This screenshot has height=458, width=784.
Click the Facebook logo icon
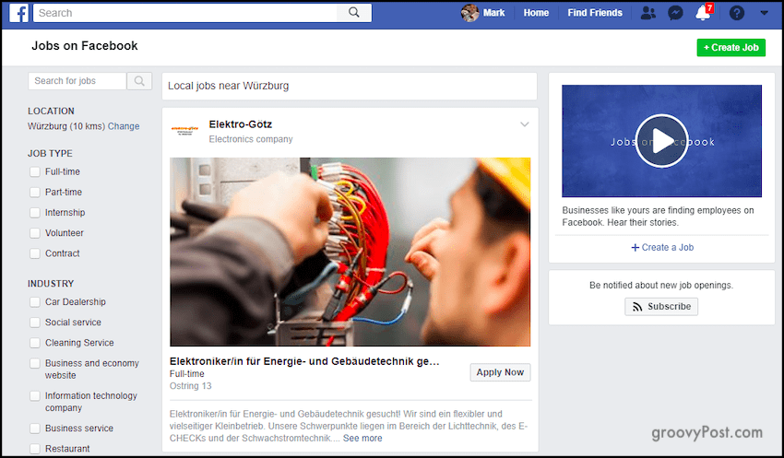pyautogui.click(x=18, y=13)
